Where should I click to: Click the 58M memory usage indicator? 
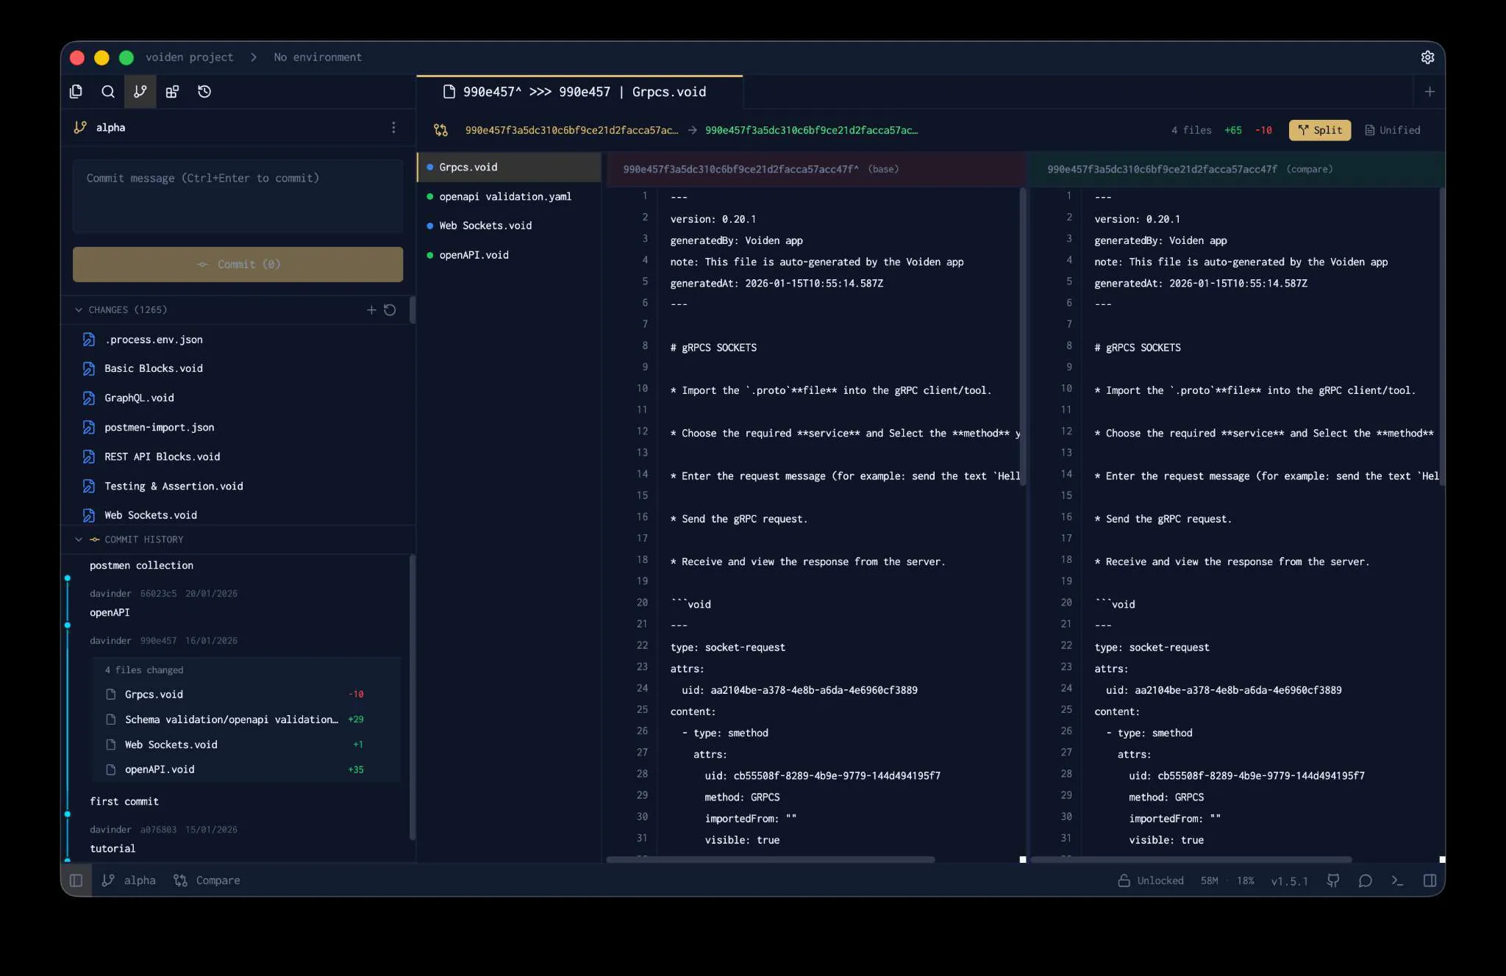pos(1209,880)
